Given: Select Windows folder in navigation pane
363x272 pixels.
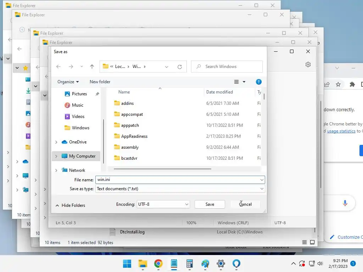Looking at the screenshot, I should point(80,127).
